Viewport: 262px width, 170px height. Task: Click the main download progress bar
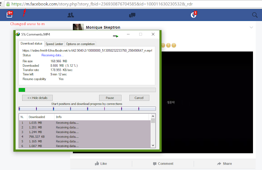coord(87,90)
